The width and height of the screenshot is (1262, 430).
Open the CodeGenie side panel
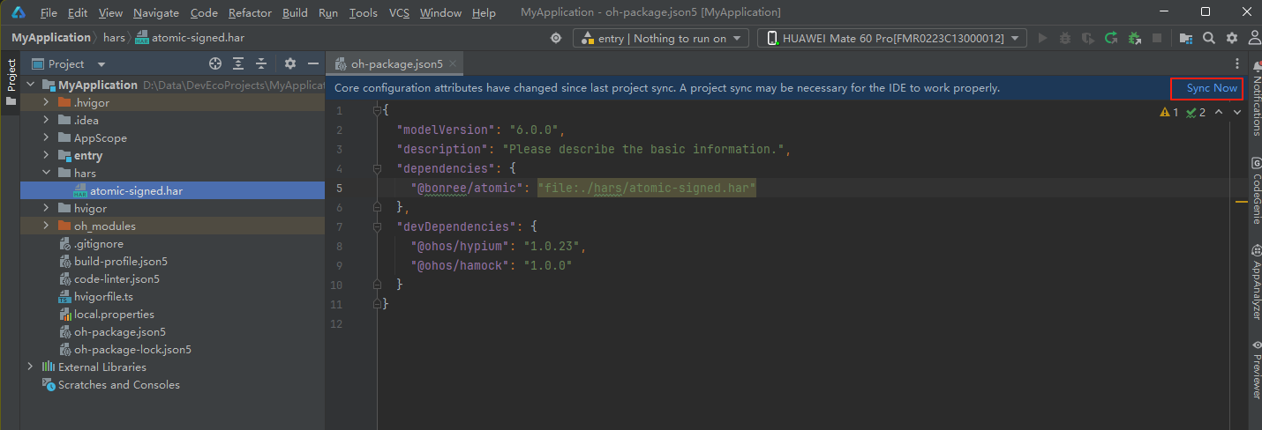pyautogui.click(x=1255, y=191)
